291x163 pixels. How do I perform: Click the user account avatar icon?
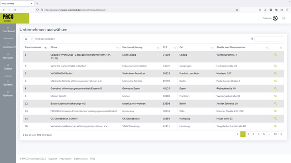(275, 18)
